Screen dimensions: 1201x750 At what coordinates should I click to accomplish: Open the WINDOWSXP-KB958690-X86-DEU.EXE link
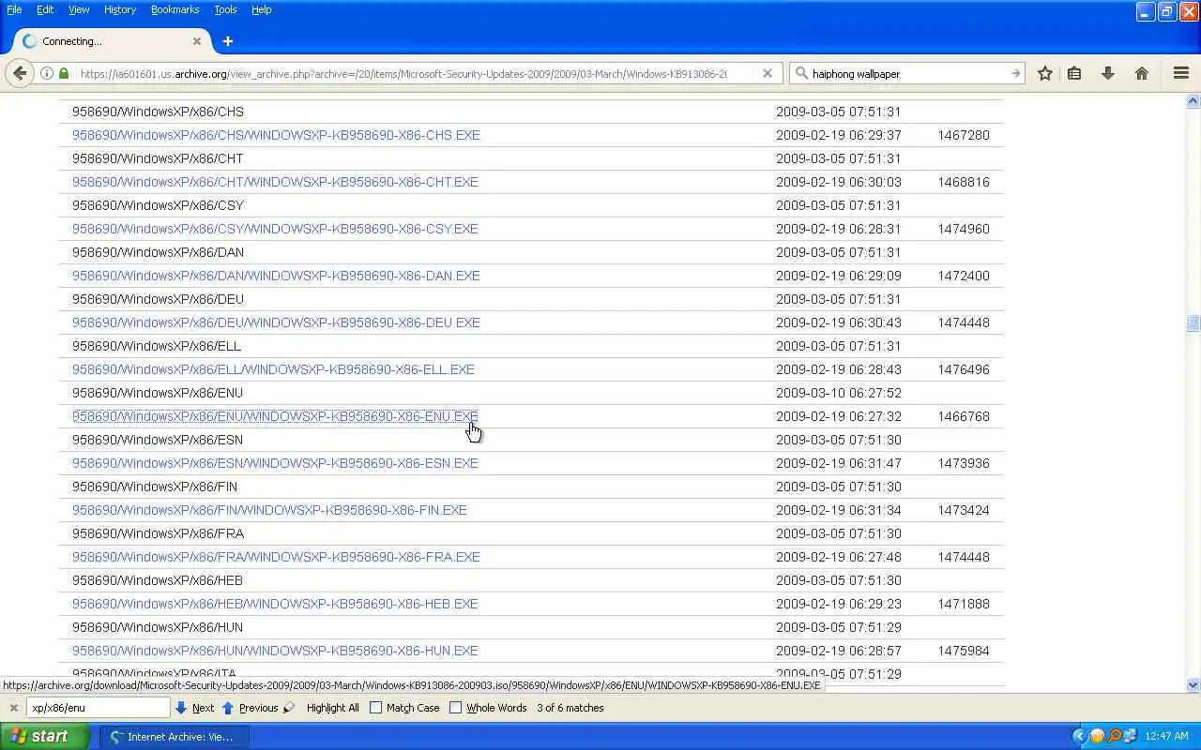(276, 322)
